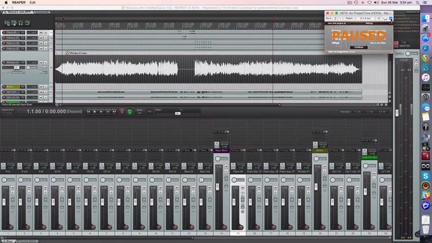This screenshot has width=432, height=243.
Task: Click the highlighted selected channel pan knob
Action: tap(234, 180)
